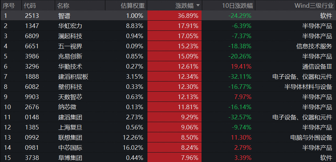Open stock code 6809 澜起科技
Viewport: 336px width, 162px height.
32,36
